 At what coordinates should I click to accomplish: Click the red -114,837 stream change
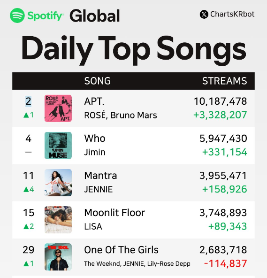coord(225,263)
